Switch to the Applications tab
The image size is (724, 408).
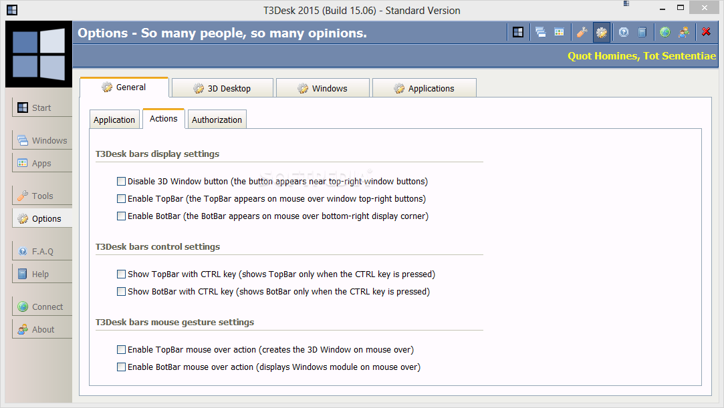point(424,88)
